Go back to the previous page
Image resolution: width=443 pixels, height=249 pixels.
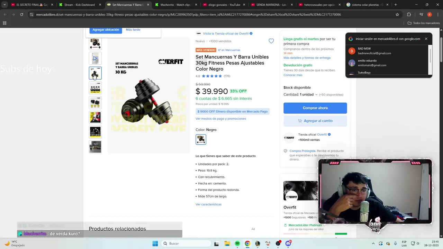tap(5, 15)
